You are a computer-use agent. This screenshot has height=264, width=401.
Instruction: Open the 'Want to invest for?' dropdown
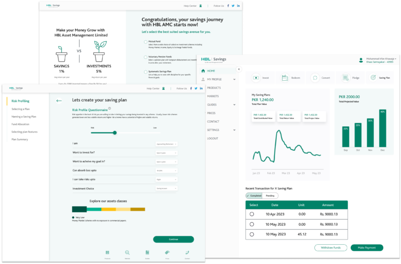pyautogui.click(x=167, y=153)
